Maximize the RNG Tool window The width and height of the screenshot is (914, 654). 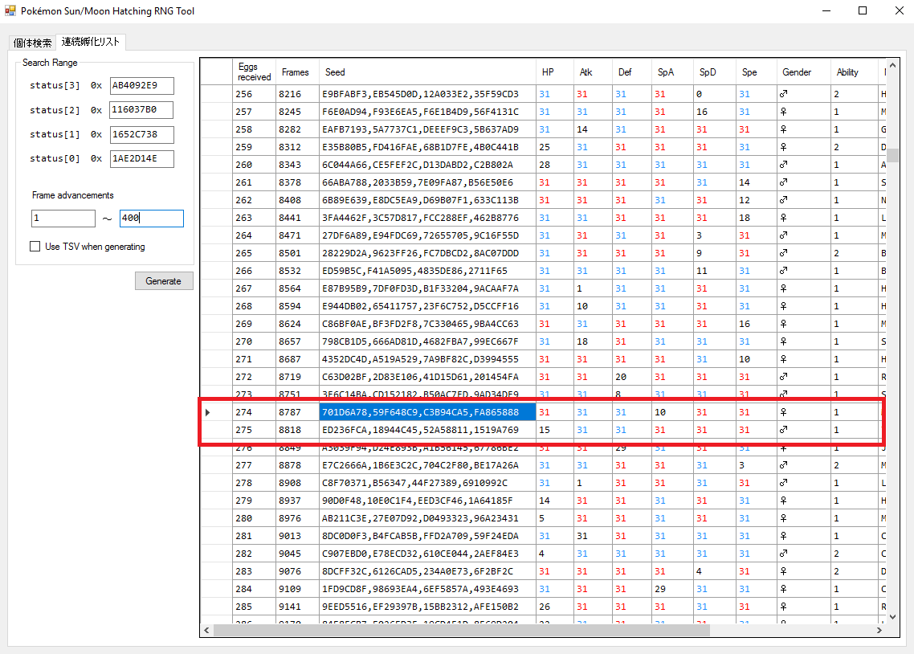(x=863, y=11)
